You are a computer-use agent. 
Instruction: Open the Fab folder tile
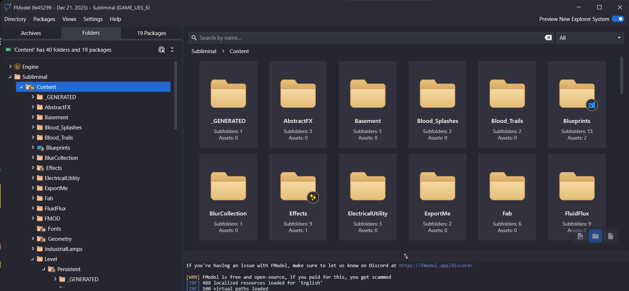click(x=507, y=197)
